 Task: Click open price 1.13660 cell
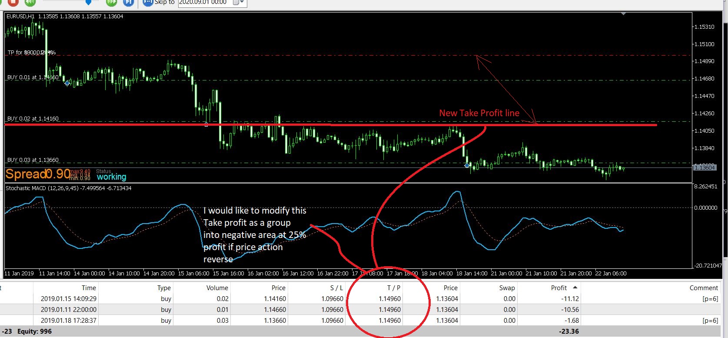point(275,321)
